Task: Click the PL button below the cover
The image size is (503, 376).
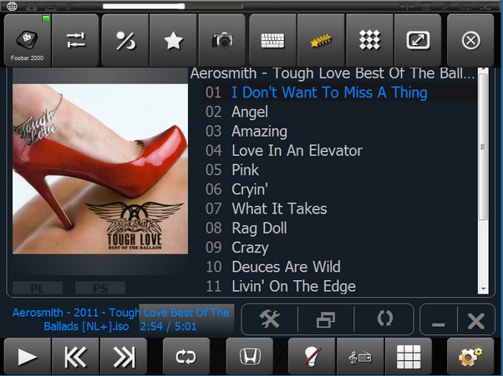Action: [x=38, y=288]
